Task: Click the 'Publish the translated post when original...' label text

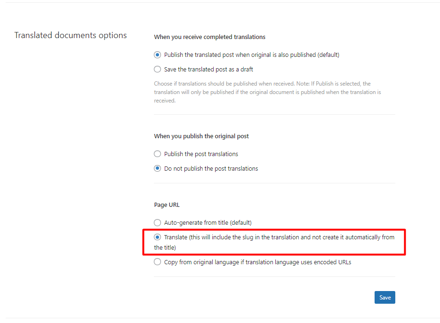Action: (252, 55)
